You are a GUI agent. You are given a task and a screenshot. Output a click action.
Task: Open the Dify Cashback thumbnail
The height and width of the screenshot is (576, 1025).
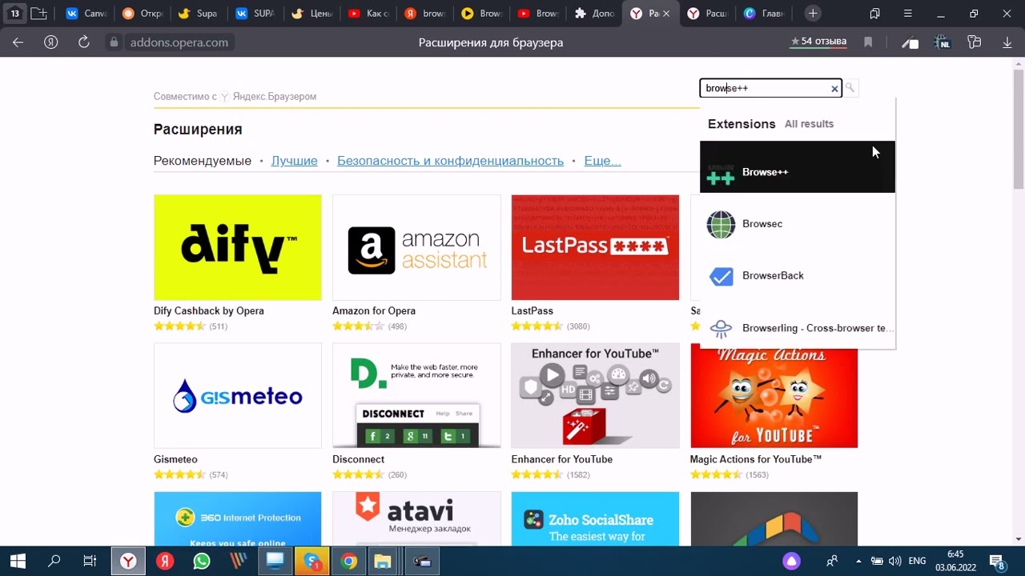click(237, 247)
